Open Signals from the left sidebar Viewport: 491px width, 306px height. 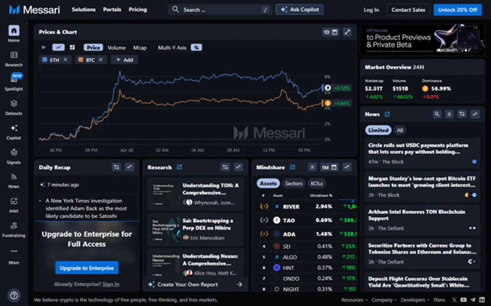point(14,155)
